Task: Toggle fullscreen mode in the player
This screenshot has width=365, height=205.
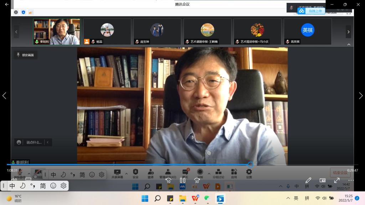Action: 336,180
